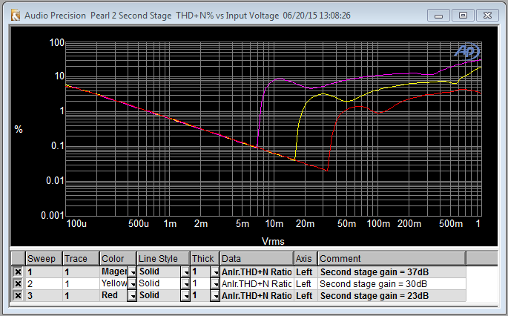The width and height of the screenshot is (508, 316).
Task: Click the Red color cell text
Action: [x=110, y=295]
